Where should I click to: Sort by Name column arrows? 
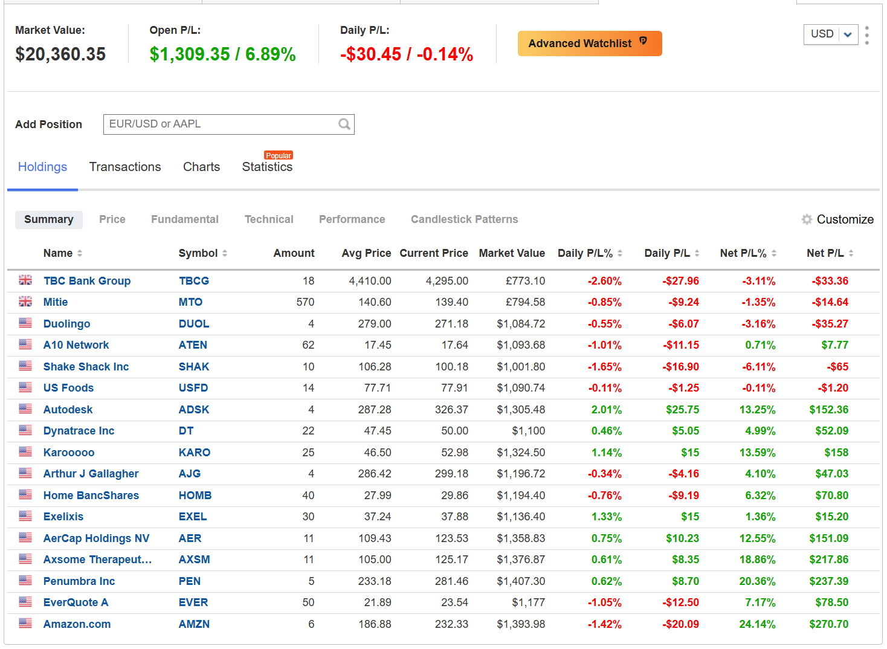tap(80, 253)
